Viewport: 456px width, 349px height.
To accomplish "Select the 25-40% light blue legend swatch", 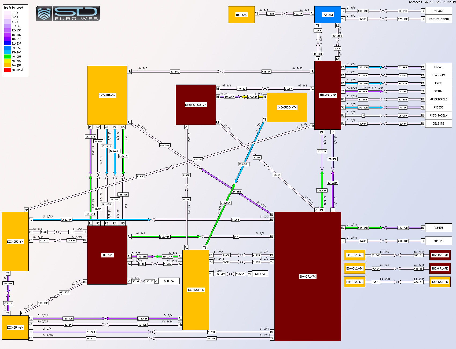I will (8, 52).
